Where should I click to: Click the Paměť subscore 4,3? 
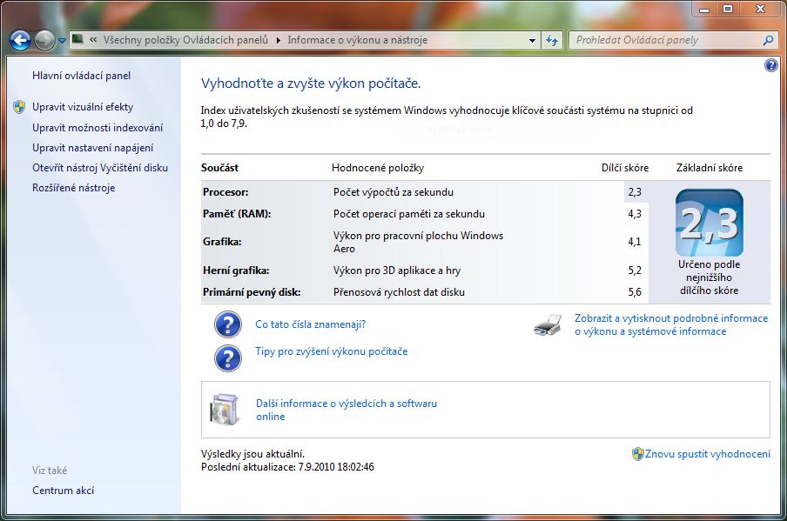[x=635, y=214]
